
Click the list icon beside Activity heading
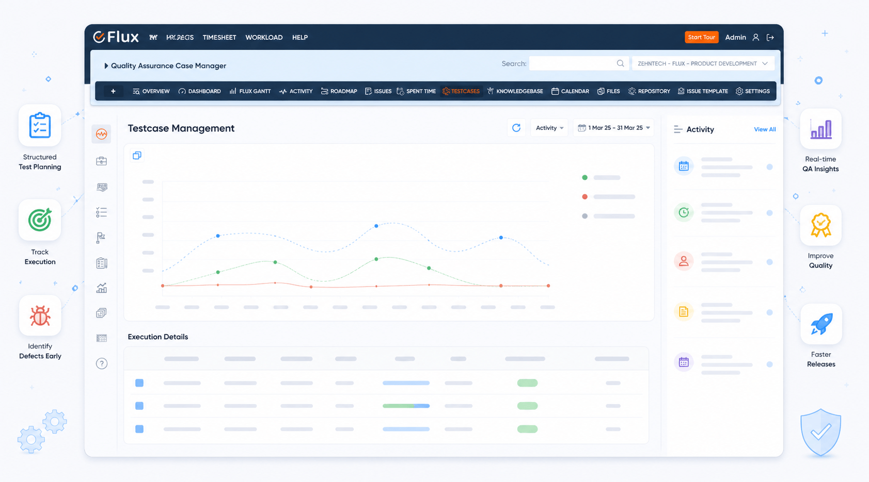678,129
